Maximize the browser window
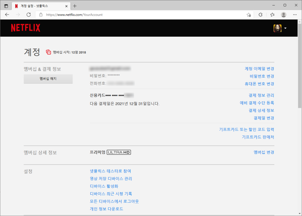The image size is (302, 216). (285, 5)
